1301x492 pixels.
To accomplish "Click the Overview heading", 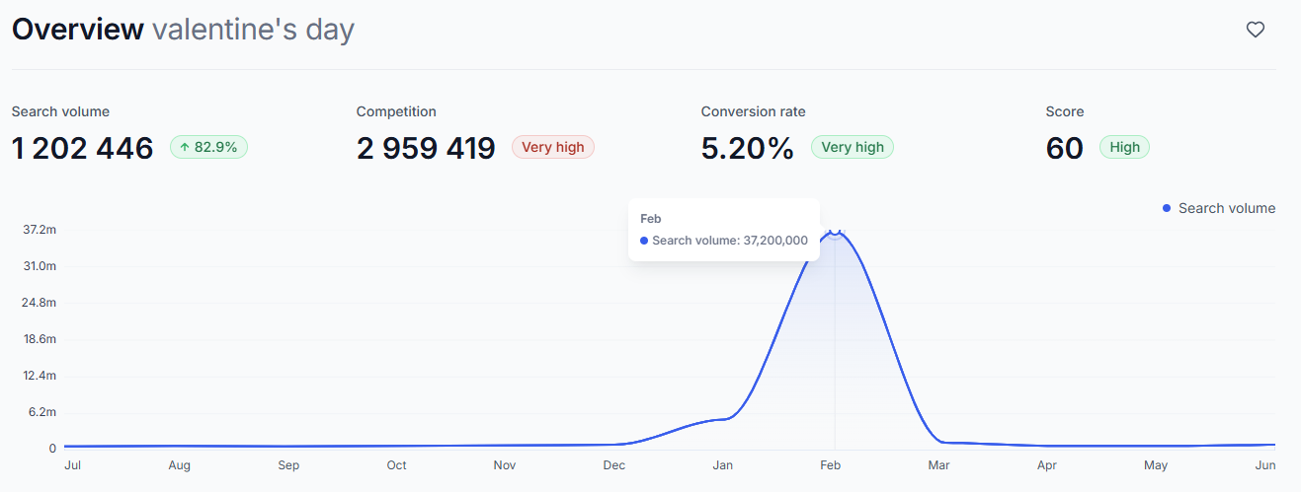I will 78,30.
